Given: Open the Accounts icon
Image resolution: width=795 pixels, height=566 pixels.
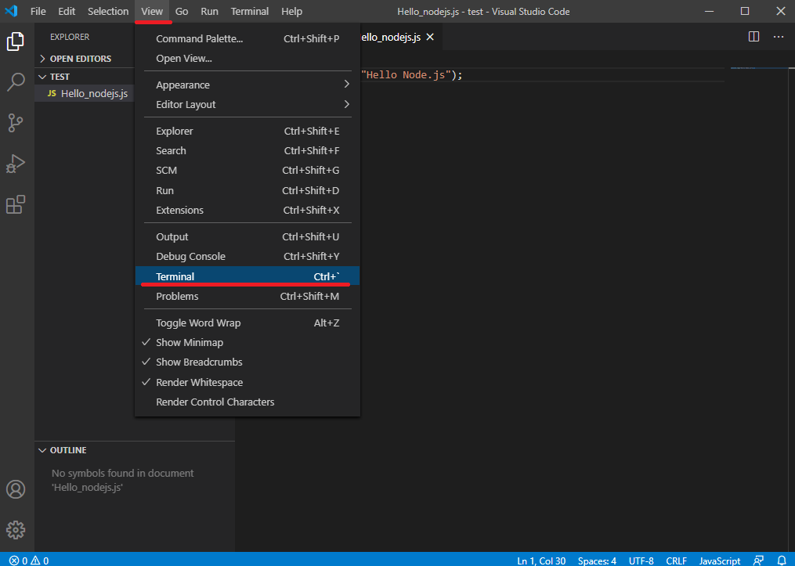Looking at the screenshot, I should (x=15, y=489).
